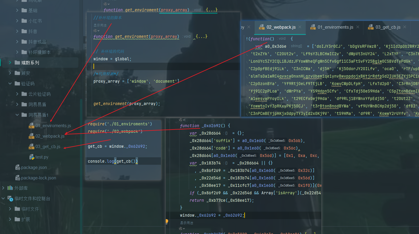Click the library icon beside 外部库
This screenshot has height=234, width=419.
[10, 188]
